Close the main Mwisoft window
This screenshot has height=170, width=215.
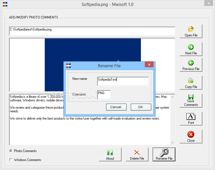[x=209, y=3]
